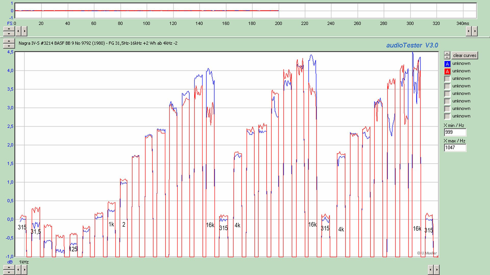Click the clear curves button

[x=464, y=56]
